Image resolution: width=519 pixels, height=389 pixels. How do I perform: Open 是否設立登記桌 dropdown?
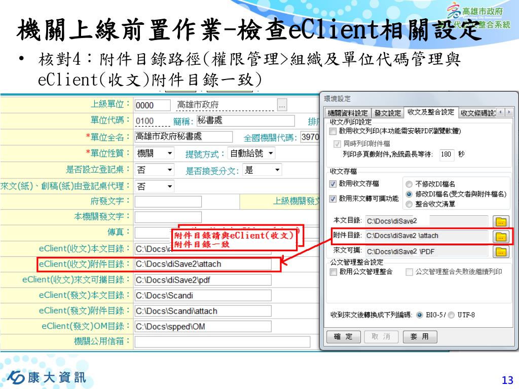155,170
